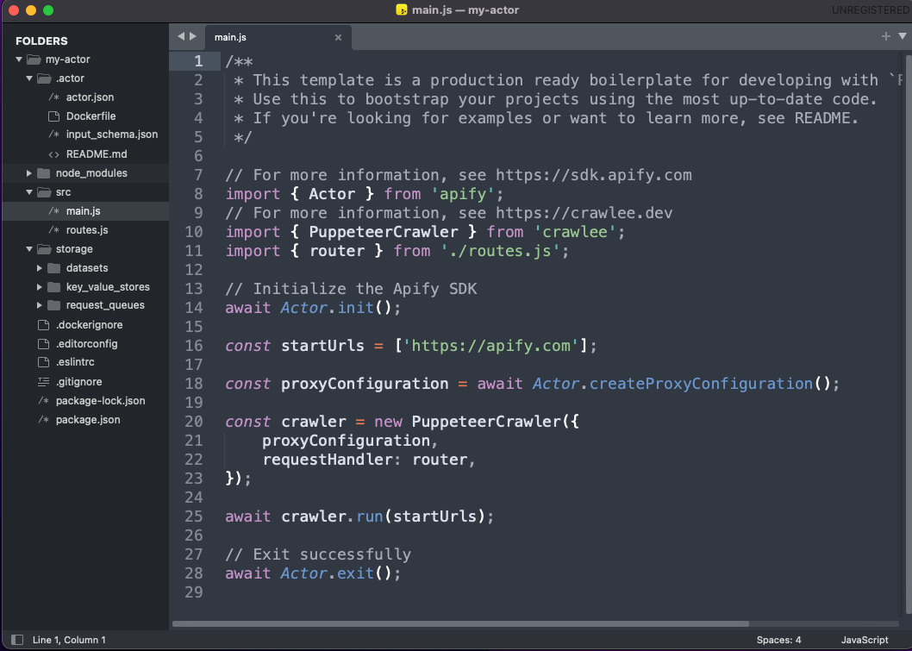Open syntax selector labeled JavaScript

pyautogui.click(x=864, y=639)
